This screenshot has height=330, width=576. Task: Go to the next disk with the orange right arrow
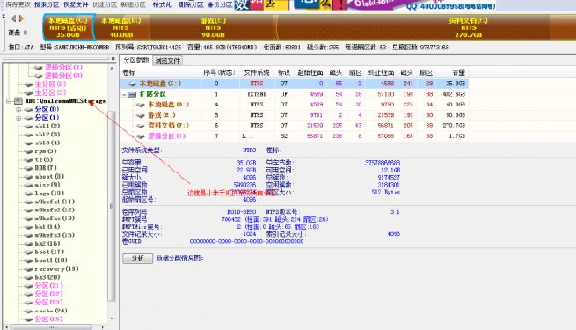click(x=21, y=18)
